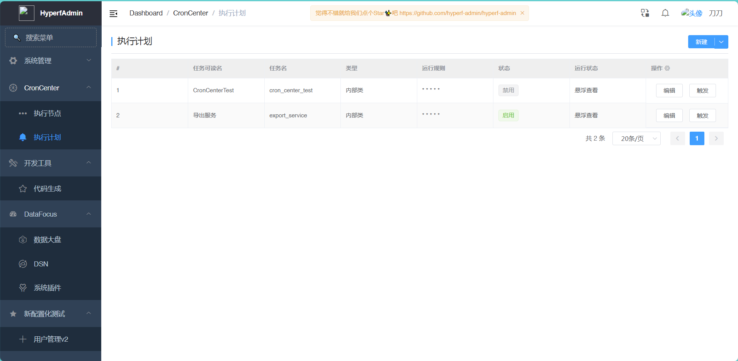This screenshot has width=738, height=361.
Task: Open the 20条/页 page size dropdown
Action: [636, 138]
